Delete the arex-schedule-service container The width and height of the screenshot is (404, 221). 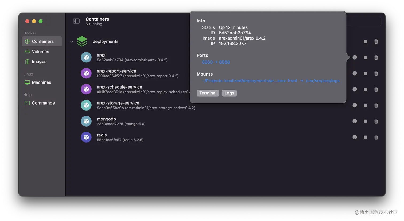coord(376,89)
